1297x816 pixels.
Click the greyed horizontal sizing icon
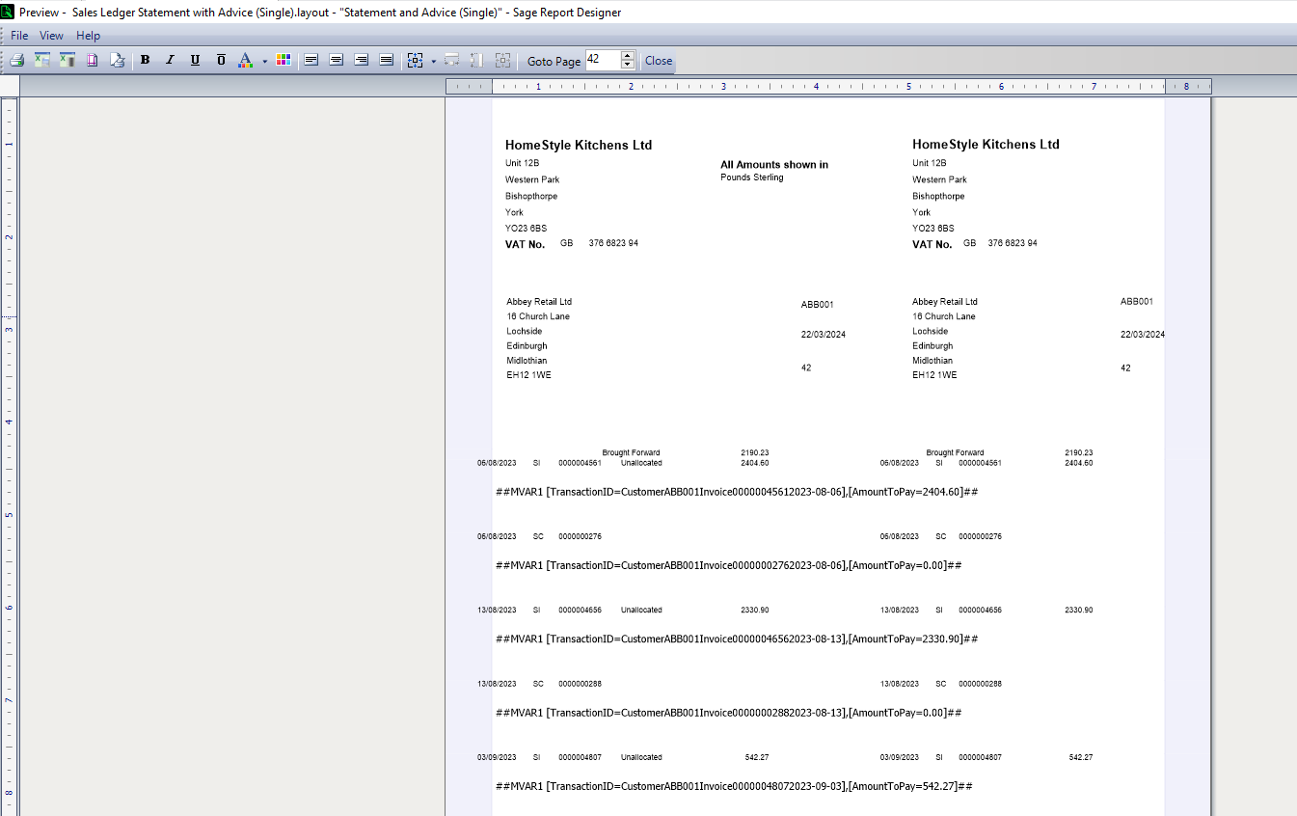451,60
